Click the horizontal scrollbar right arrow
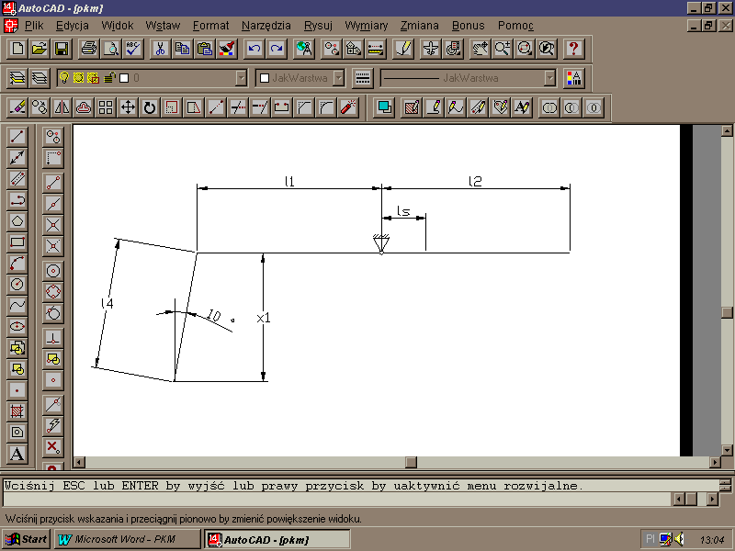The image size is (735, 551). click(x=716, y=463)
